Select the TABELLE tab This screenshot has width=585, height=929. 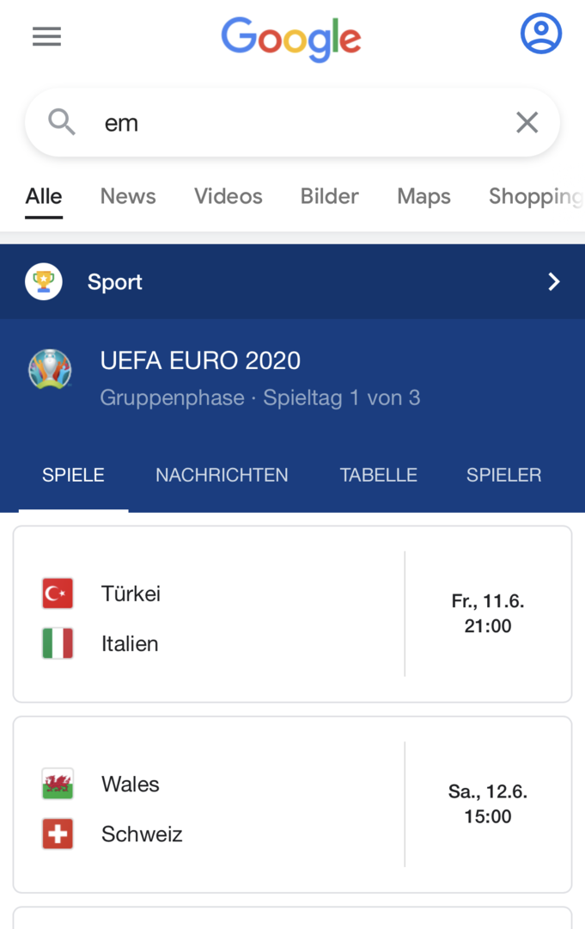click(x=379, y=475)
